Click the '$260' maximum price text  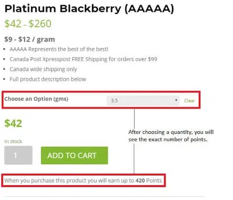point(40,24)
